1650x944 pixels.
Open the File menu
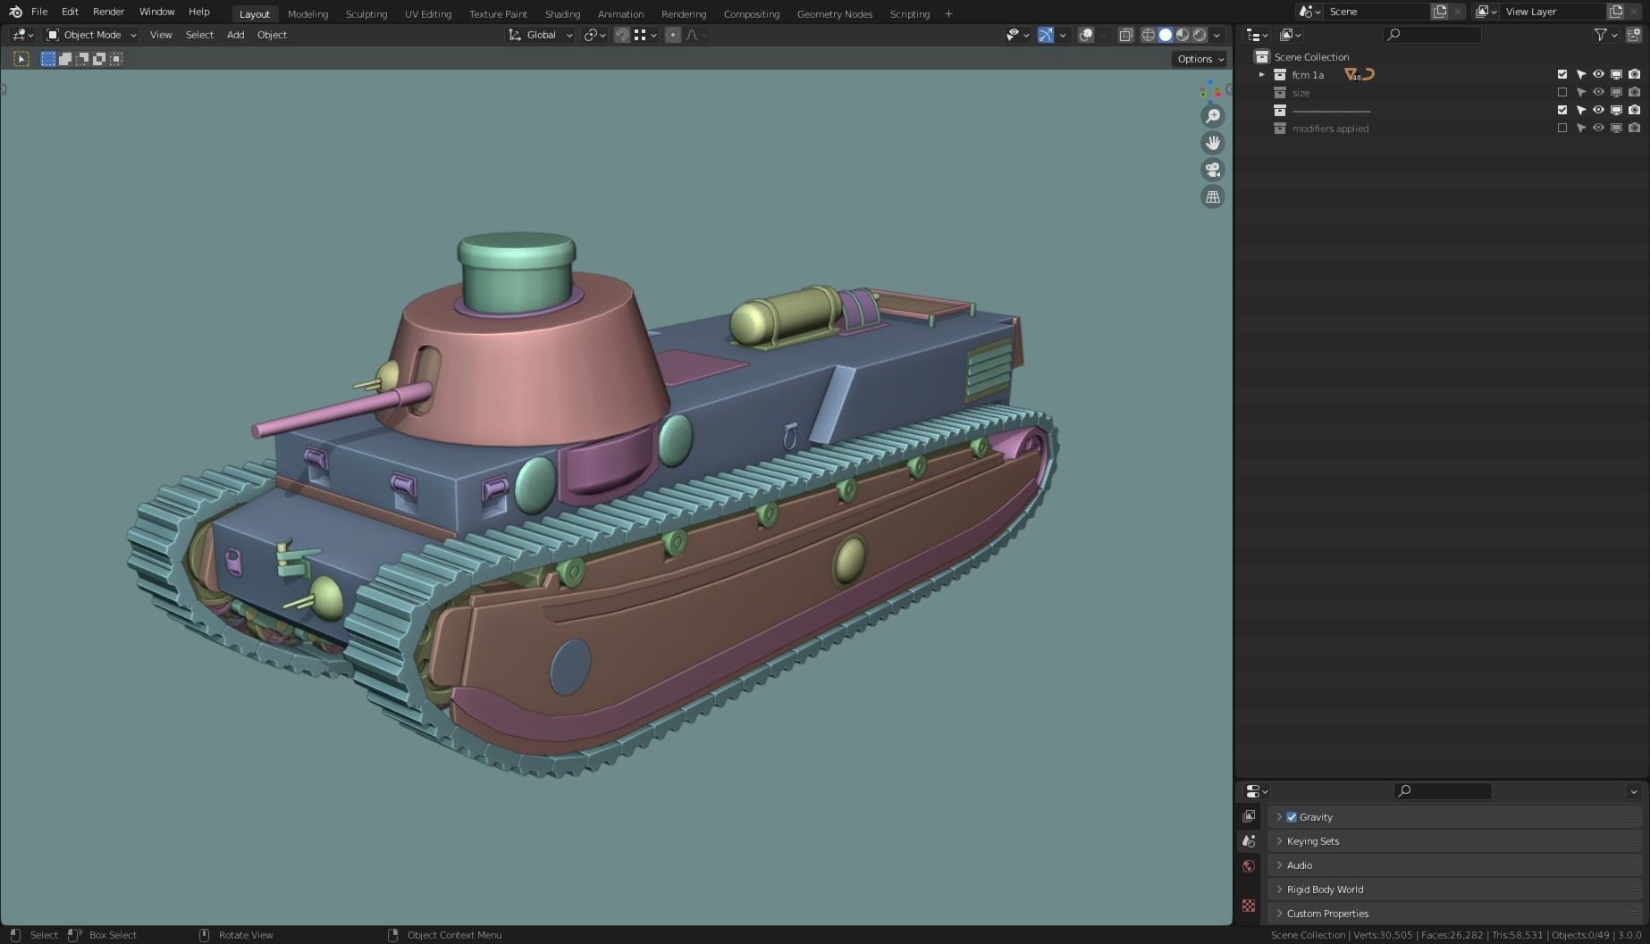39,12
